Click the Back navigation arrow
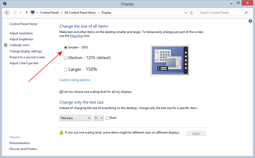This screenshot has width=255, height=158. tap(7, 13)
